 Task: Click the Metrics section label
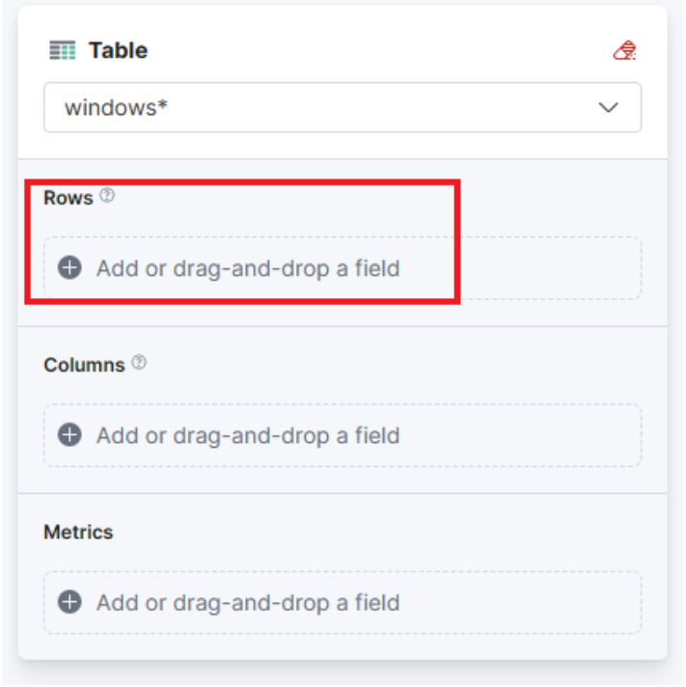(x=78, y=532)
